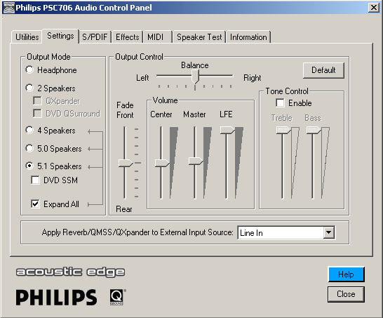Click the QSound Q logo icon
This screenshot has width=383, height=318.
116,297
